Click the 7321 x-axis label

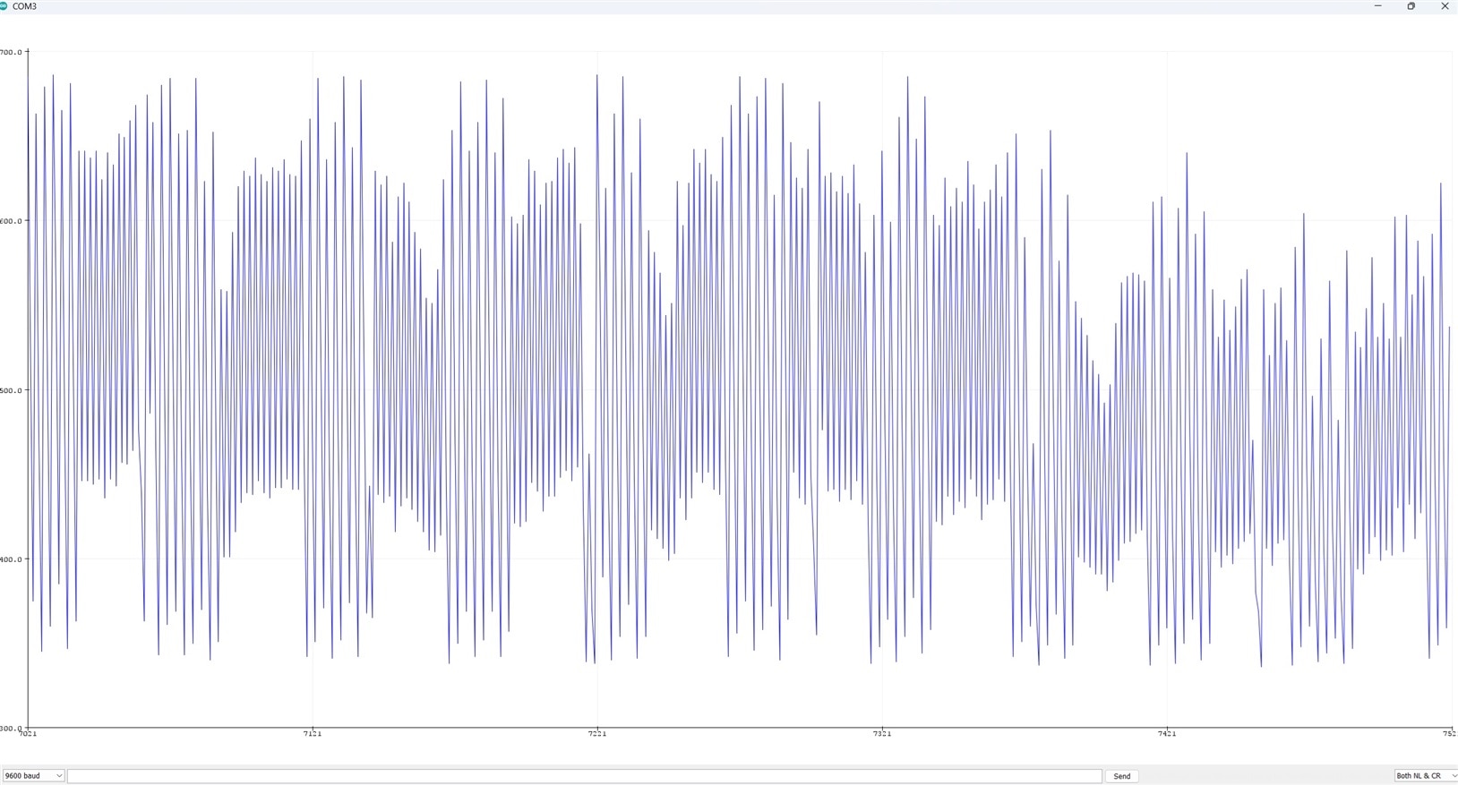[x=882, y=734]
